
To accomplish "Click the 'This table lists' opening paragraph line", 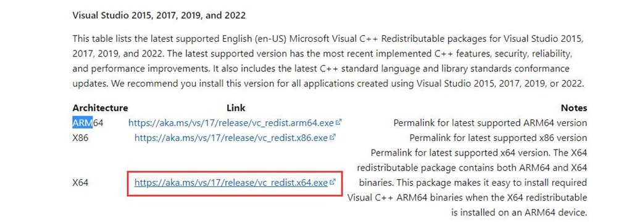I will click(x=328, y=39).
